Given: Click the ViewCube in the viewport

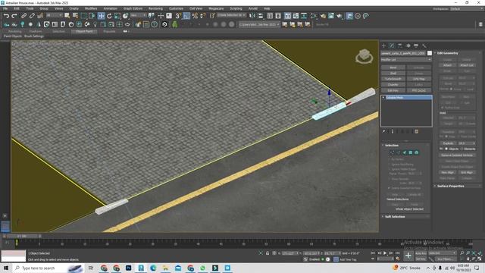Looking at the screenshot, I should click(364, 56).
